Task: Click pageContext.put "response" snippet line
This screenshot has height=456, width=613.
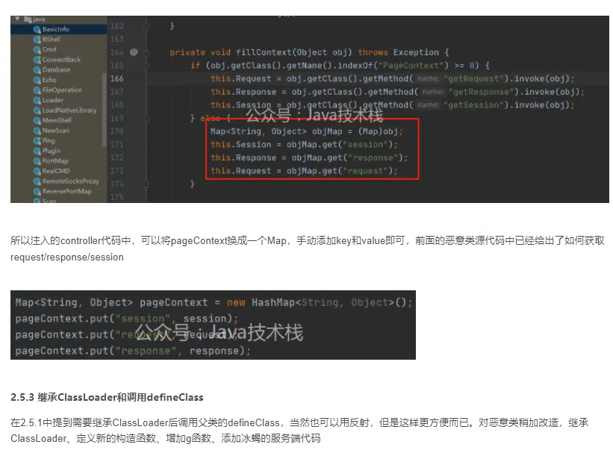Action: (x=132, y=351)
